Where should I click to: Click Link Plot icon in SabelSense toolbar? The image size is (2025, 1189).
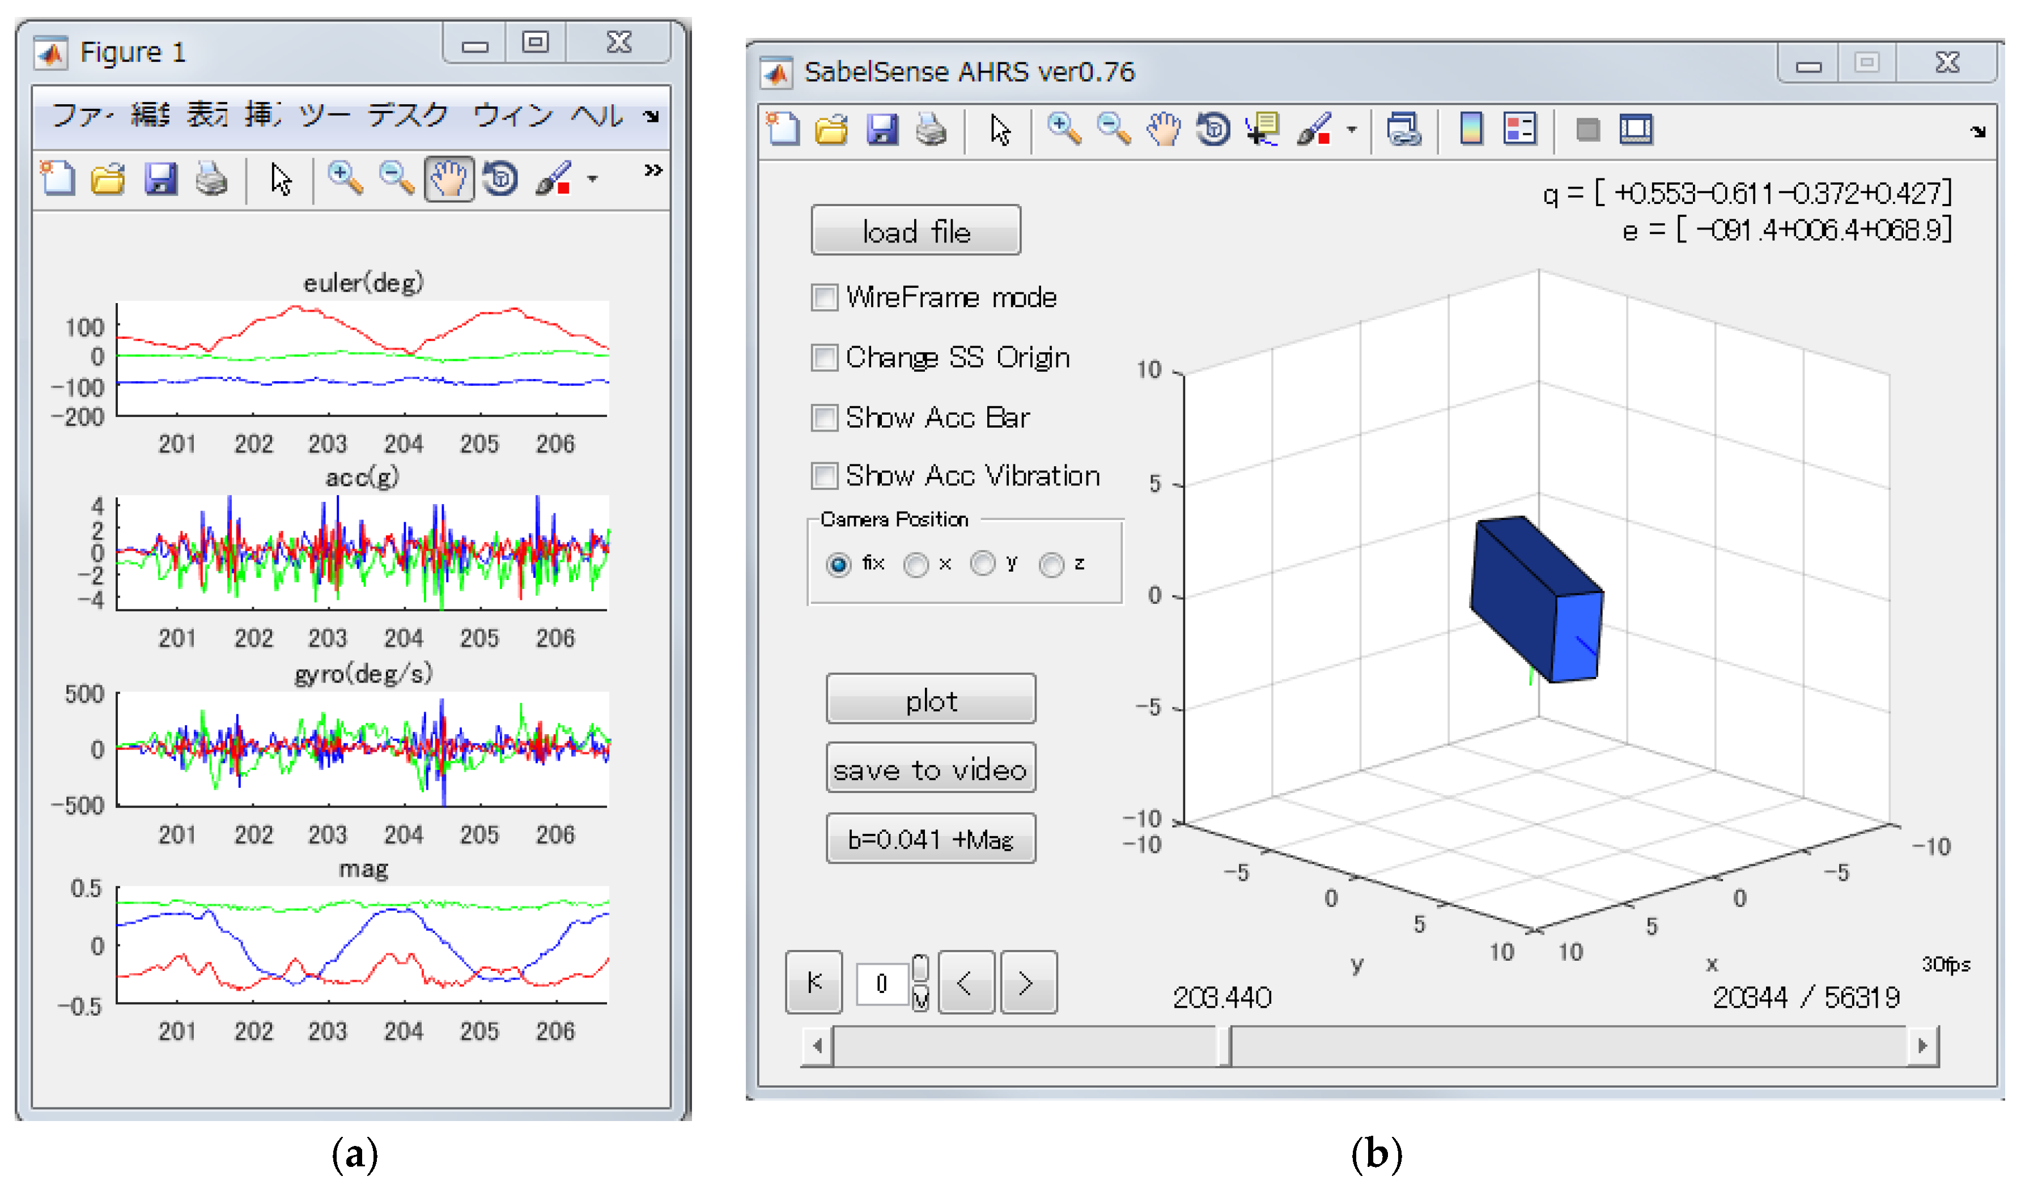coord(1403,129)
